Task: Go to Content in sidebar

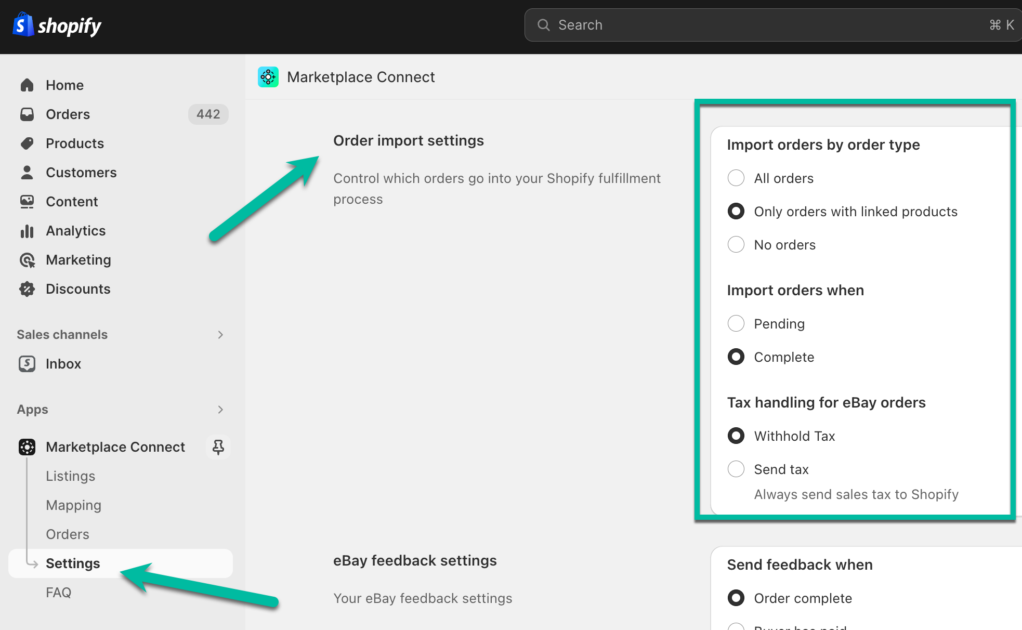Action: (121, 201)
